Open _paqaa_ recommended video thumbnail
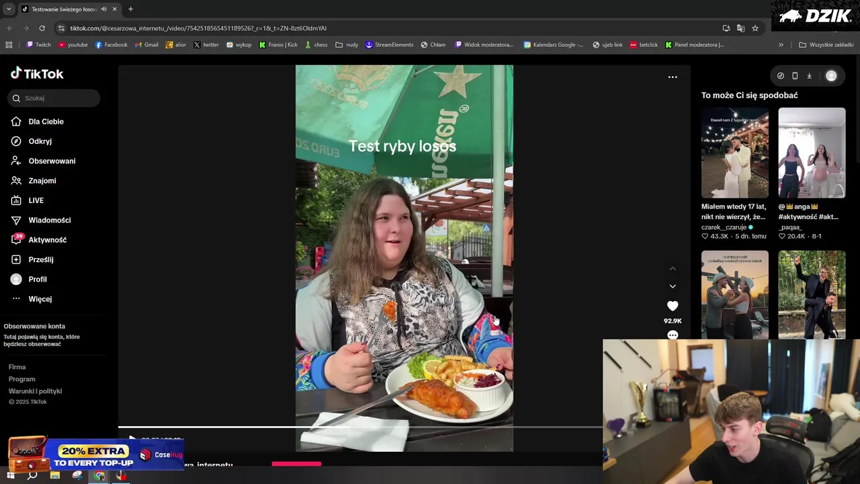The width and height of the screenshot is (860, 484). coord(812,153)
